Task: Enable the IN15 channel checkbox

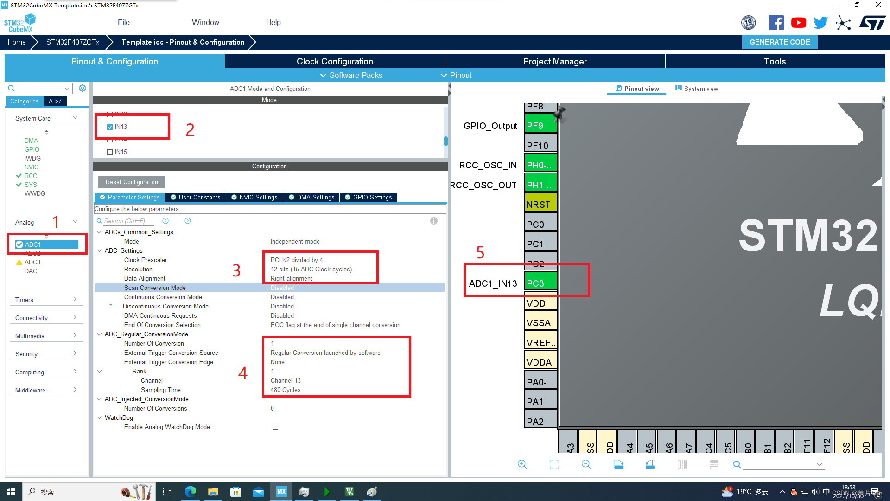Action: point(110,152)
